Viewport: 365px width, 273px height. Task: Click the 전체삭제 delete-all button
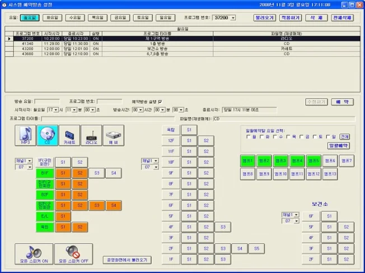[x=343, y=18]
